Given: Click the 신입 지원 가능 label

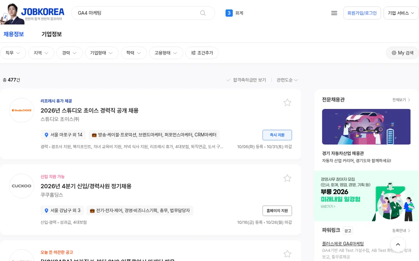Looking at the screenshot, I should coord(53,176).
